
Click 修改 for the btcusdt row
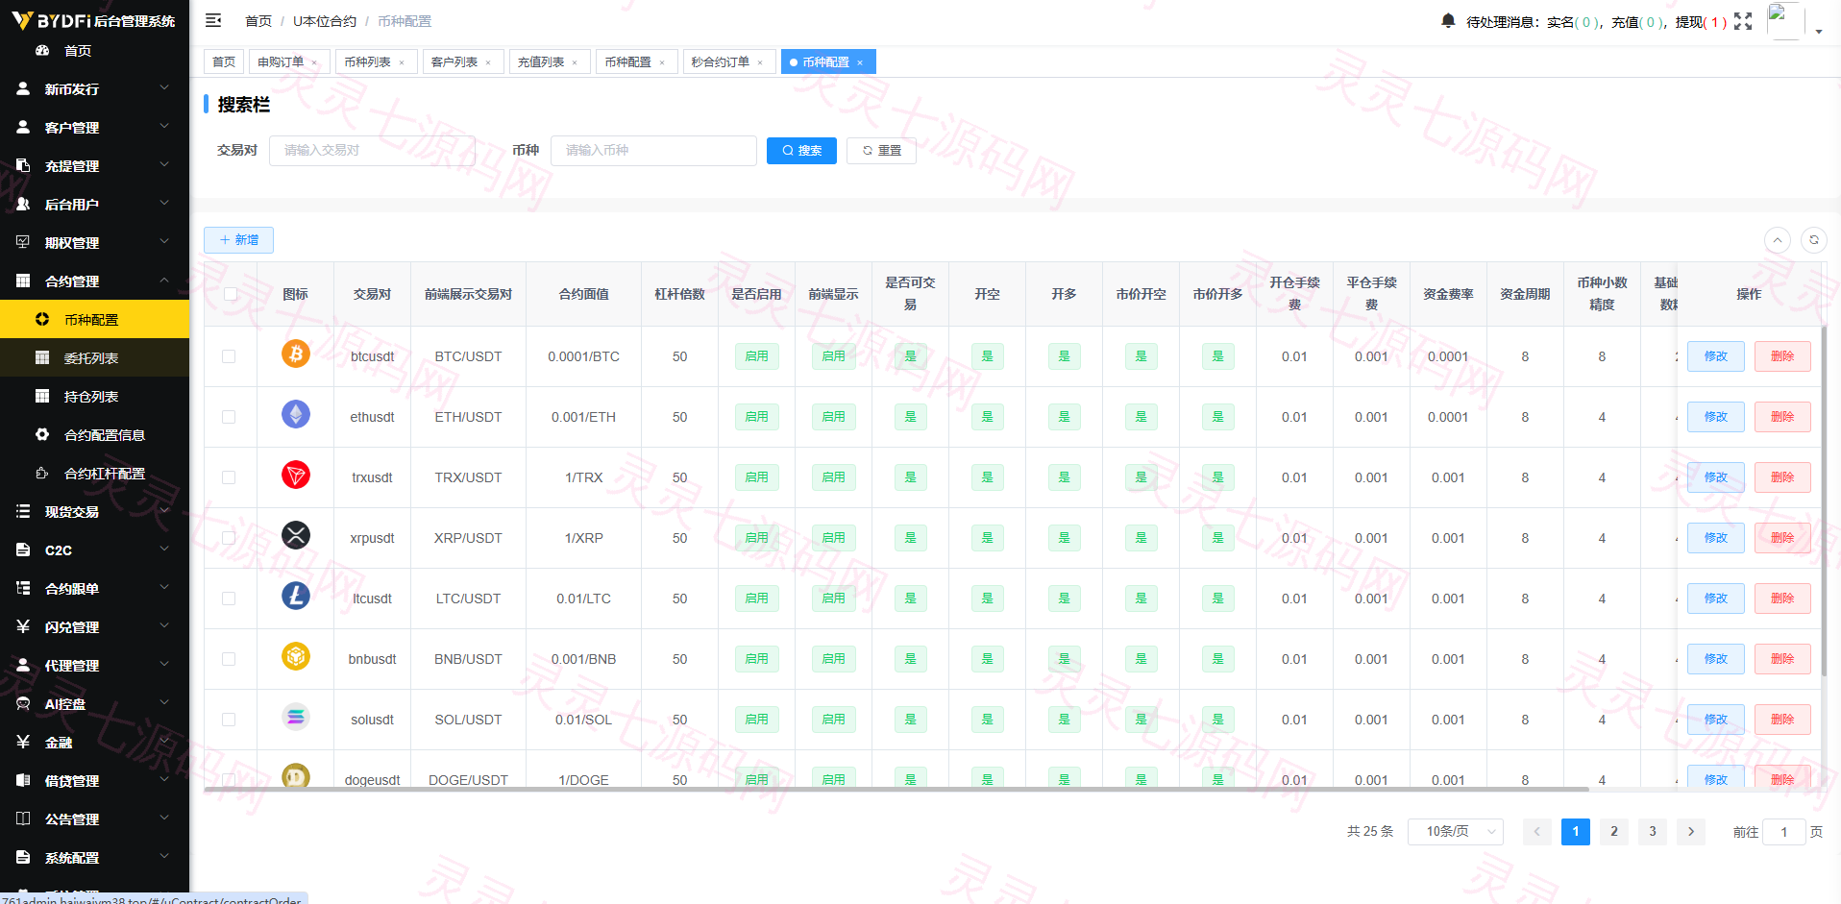[1715, 356]
